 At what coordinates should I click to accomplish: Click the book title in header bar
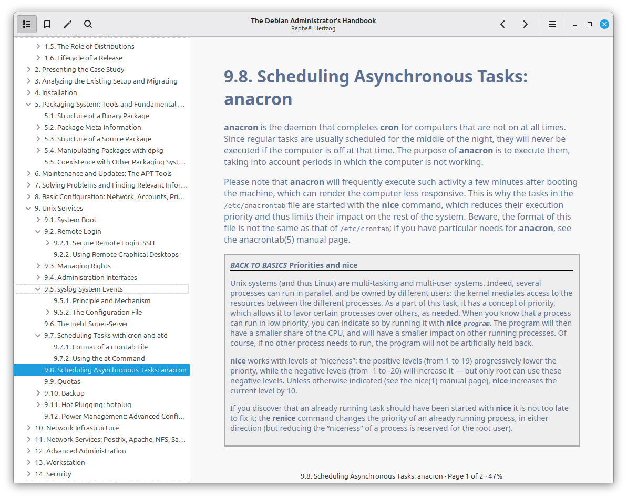click(x=313, y=21)
